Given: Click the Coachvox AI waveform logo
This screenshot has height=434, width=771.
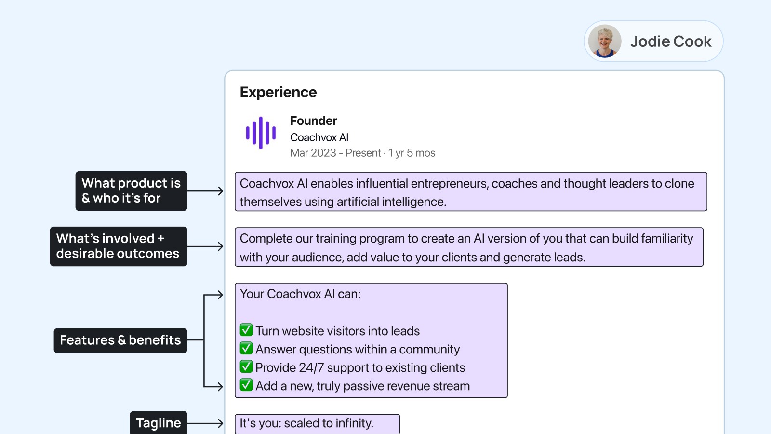Looking at the screenshot, I should tap(261, 133).
